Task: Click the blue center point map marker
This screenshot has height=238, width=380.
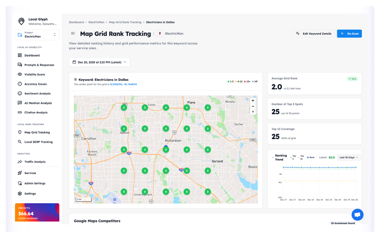Action: tap(166, 147)
